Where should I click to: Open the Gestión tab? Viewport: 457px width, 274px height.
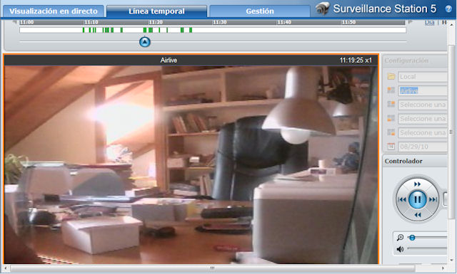pyautogui.click(x=260, y=11)
